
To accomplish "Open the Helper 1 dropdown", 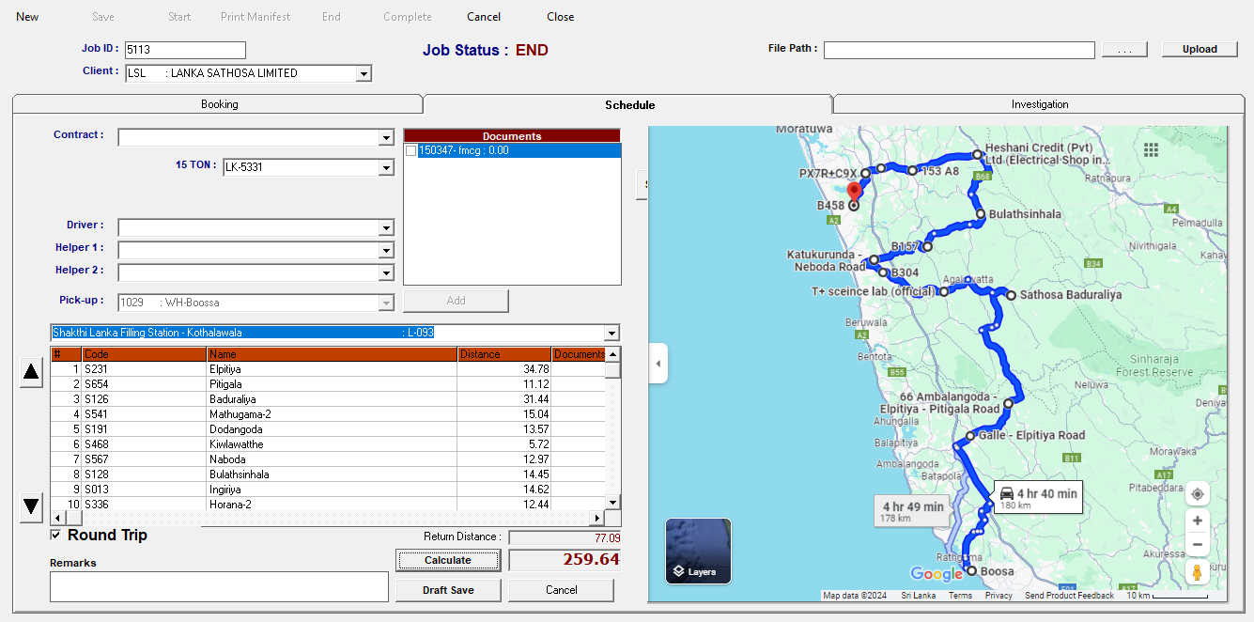I will click(386, 250).
